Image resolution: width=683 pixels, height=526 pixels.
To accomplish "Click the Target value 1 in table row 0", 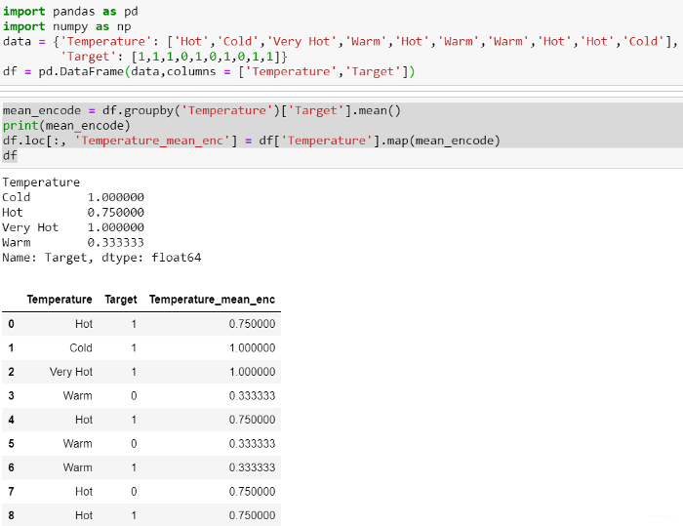I will (x=135, y=324).
